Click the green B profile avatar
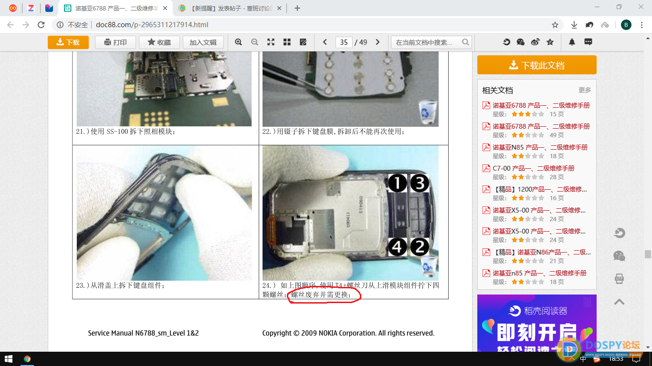This screenshot has width=652, height=366. (x=626, y=25)
